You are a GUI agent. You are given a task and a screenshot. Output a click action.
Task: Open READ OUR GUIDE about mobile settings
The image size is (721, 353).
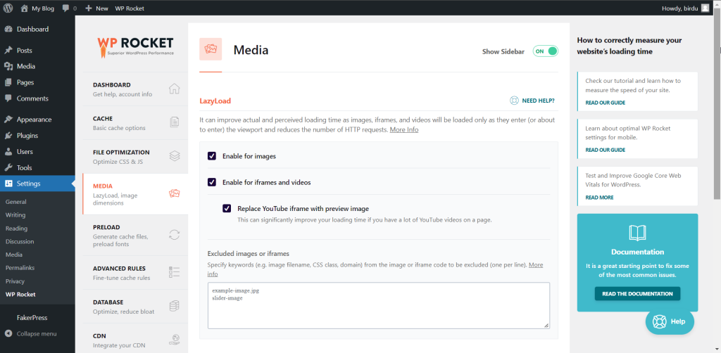coord(605,150)
